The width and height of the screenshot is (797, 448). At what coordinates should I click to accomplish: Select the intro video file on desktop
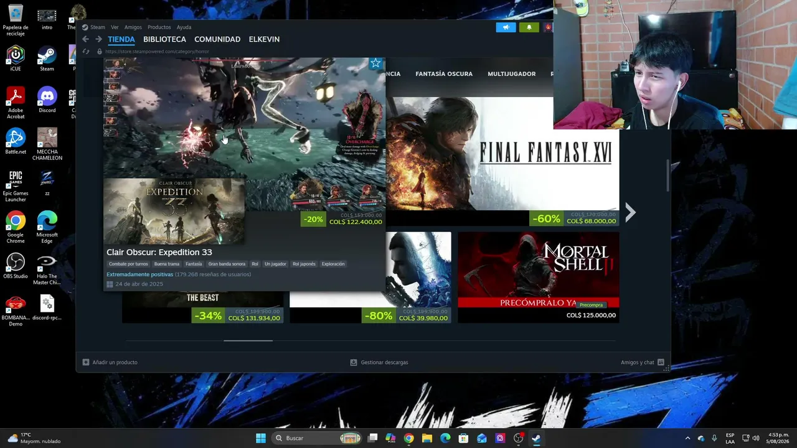[x=47, y=20]
